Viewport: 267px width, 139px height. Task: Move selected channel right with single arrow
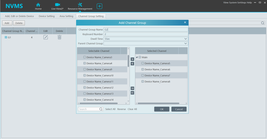click(133, 59)
